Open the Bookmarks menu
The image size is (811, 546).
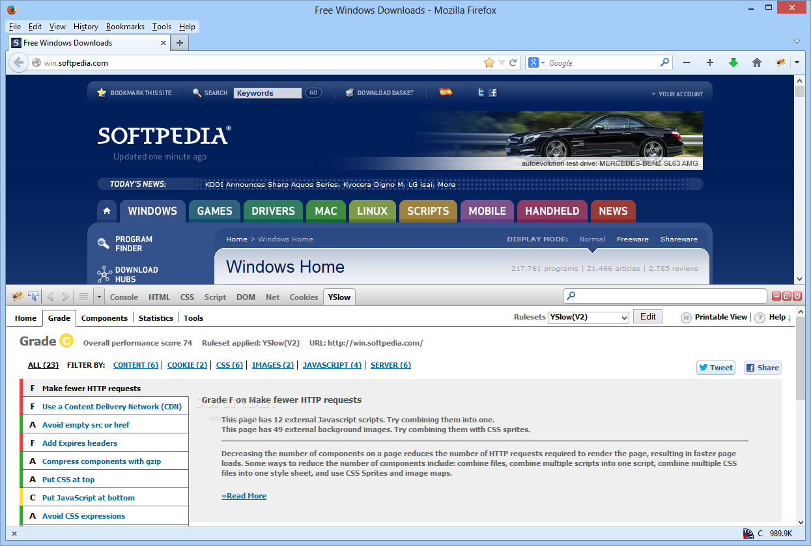coord(125,27)
